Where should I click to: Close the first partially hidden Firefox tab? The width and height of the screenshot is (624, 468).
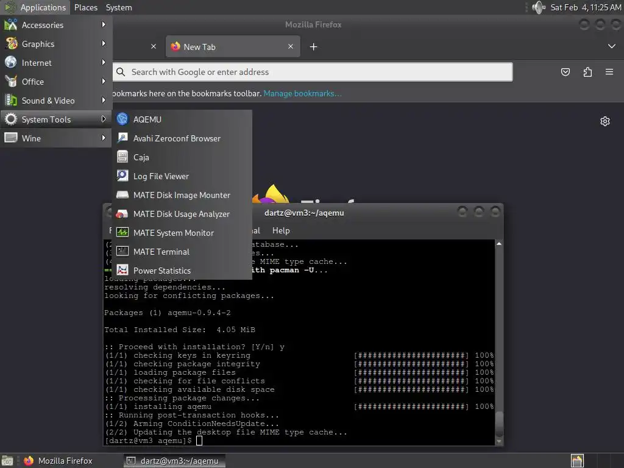click(154, 46)
